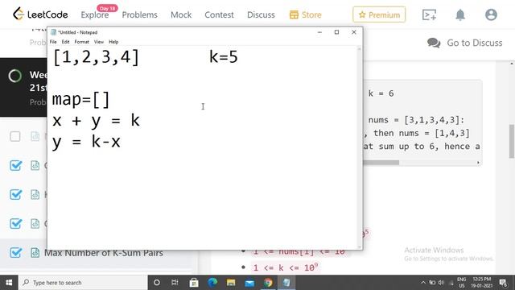The height and width of the screenshot is (290, 515).
Task: Open the volume control tray icon
Action: 442,283
